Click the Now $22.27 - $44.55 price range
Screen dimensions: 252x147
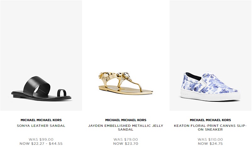41,144
